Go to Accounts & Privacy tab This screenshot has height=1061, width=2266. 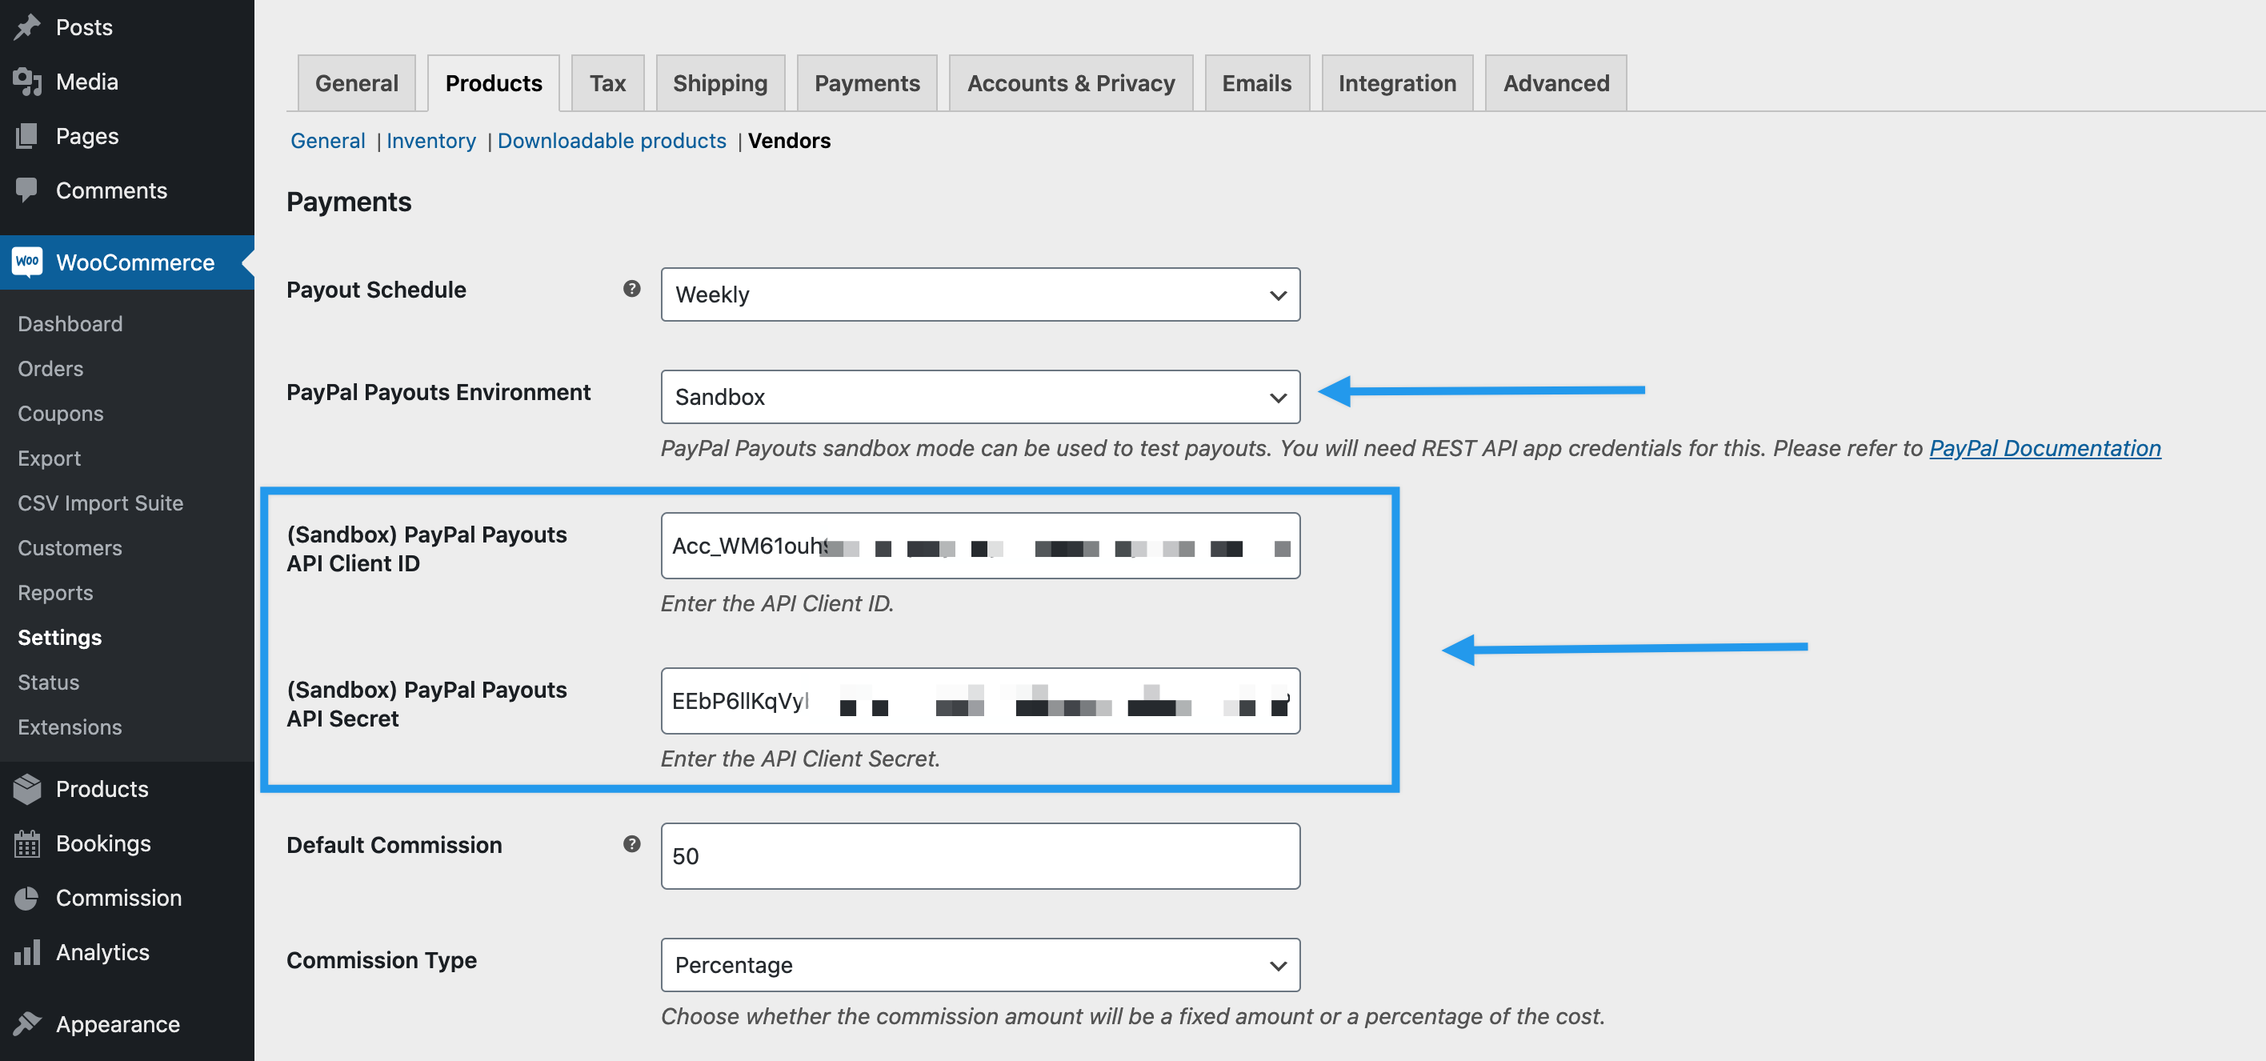point(1071,82)
